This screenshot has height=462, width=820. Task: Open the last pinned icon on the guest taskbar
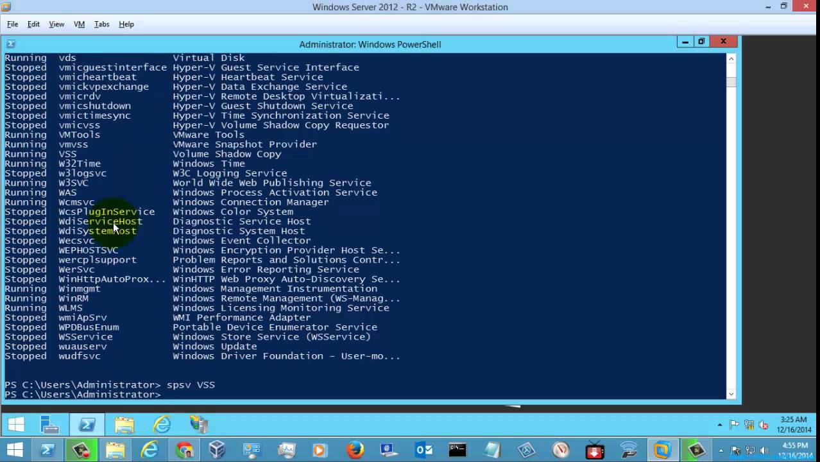pos(199,425)
